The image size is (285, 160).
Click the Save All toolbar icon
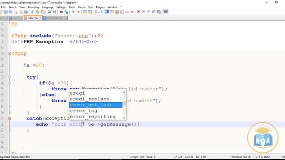11,12
